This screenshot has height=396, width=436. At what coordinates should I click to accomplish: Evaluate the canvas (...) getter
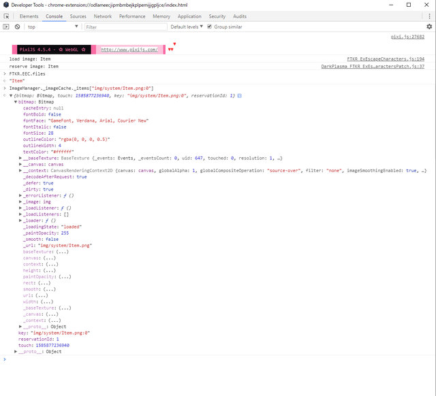click(x=50, y=258)
